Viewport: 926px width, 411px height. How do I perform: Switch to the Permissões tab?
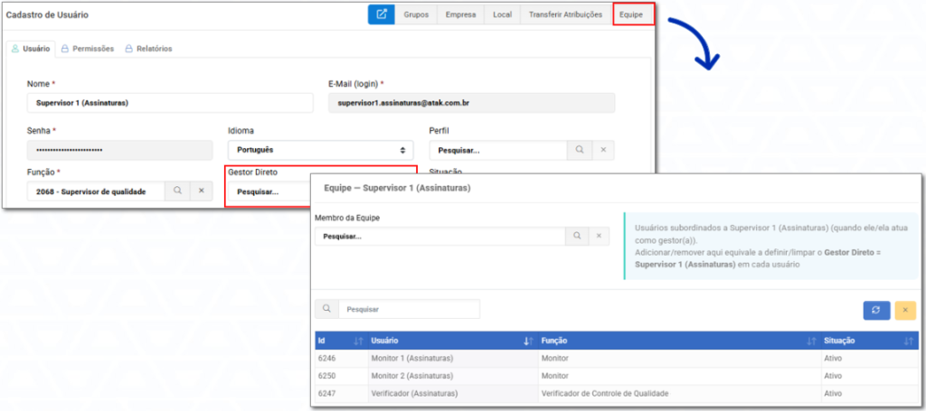88,49
